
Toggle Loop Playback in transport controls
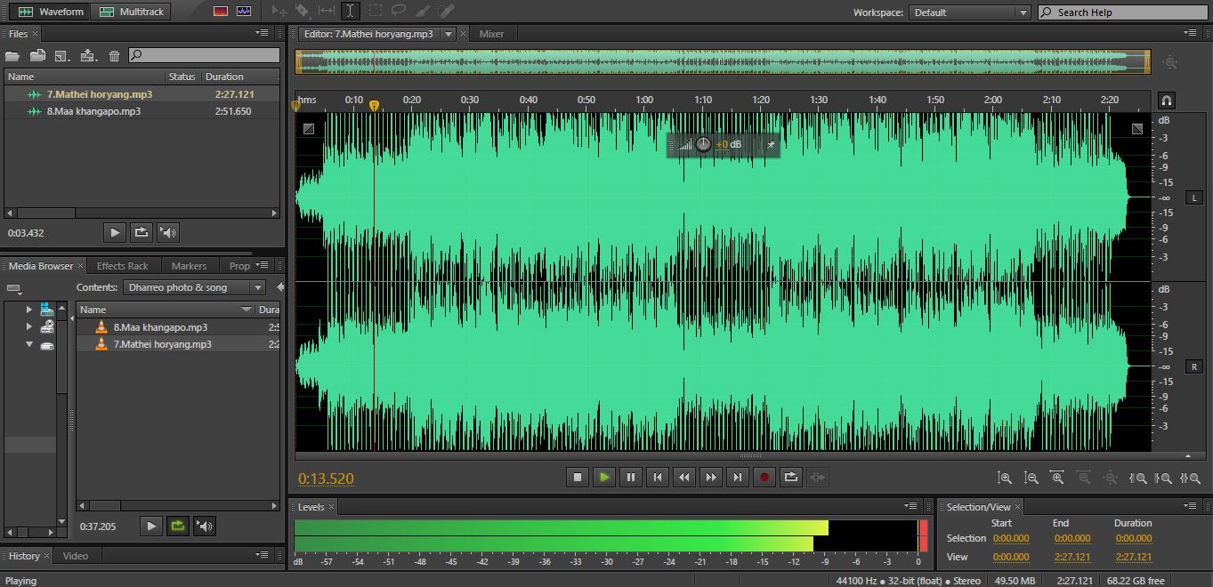791,478
